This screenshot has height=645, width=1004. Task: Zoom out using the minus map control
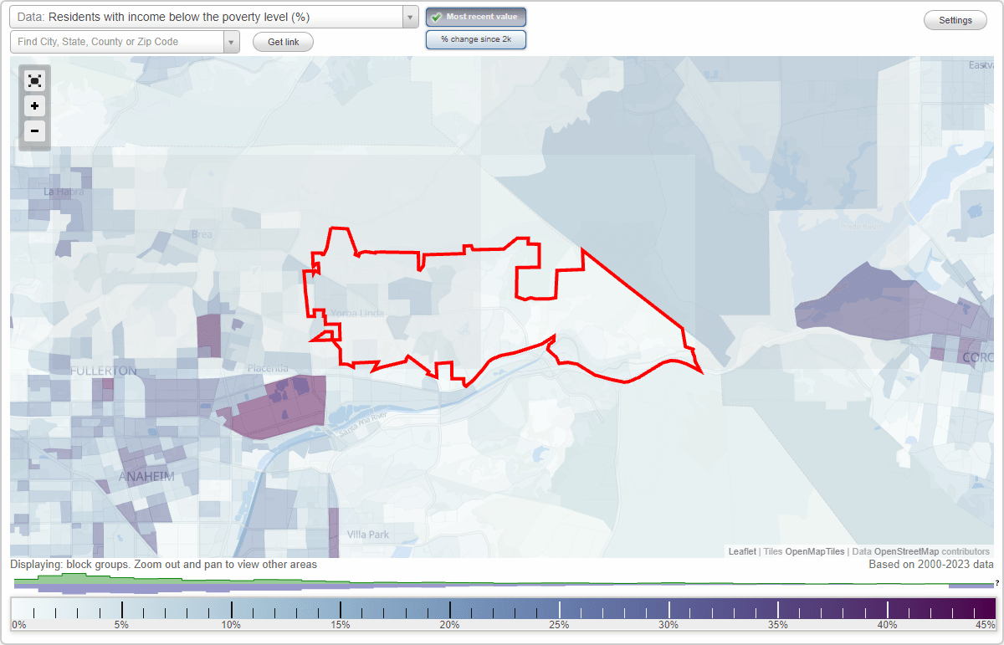click(34, 131)
